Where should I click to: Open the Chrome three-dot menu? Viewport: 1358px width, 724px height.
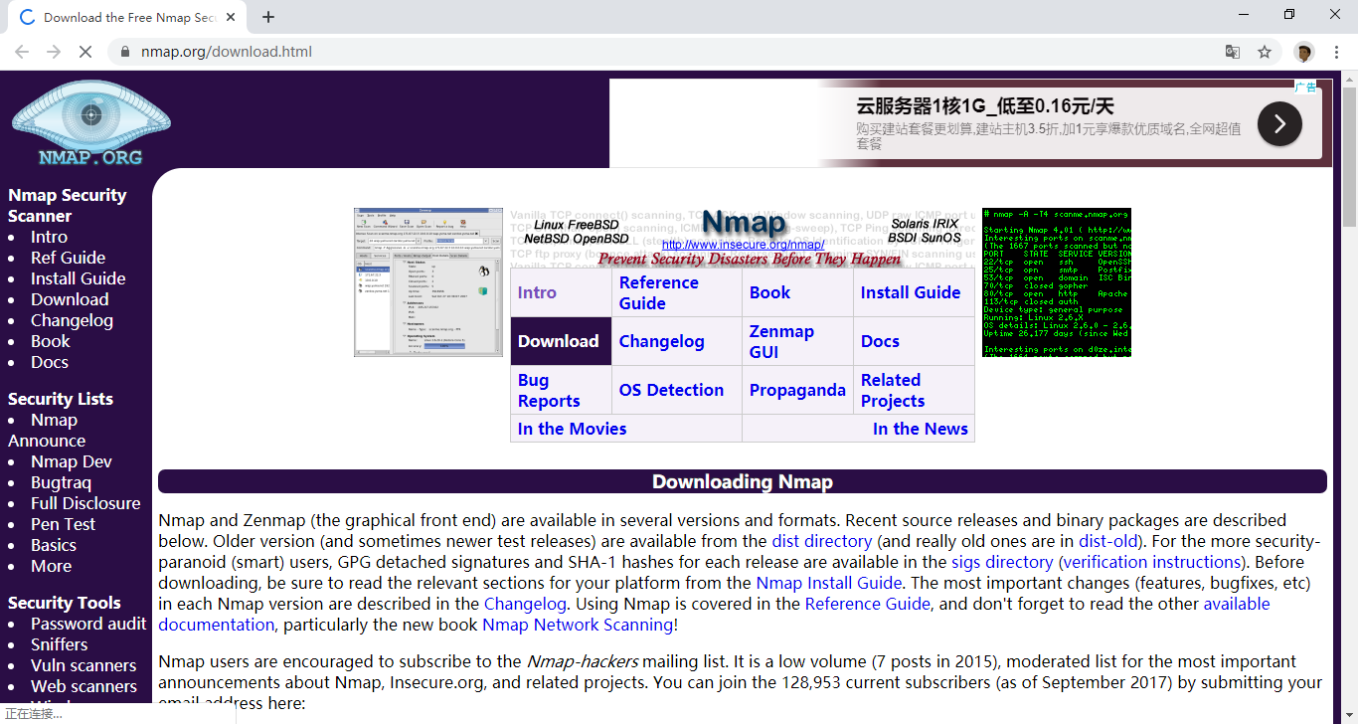point(1336,52)
